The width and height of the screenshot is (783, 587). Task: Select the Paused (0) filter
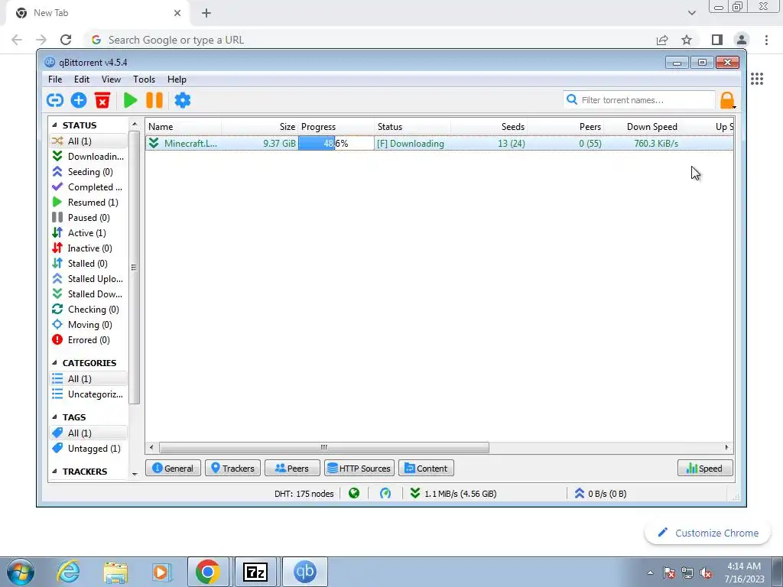[88, 218]
